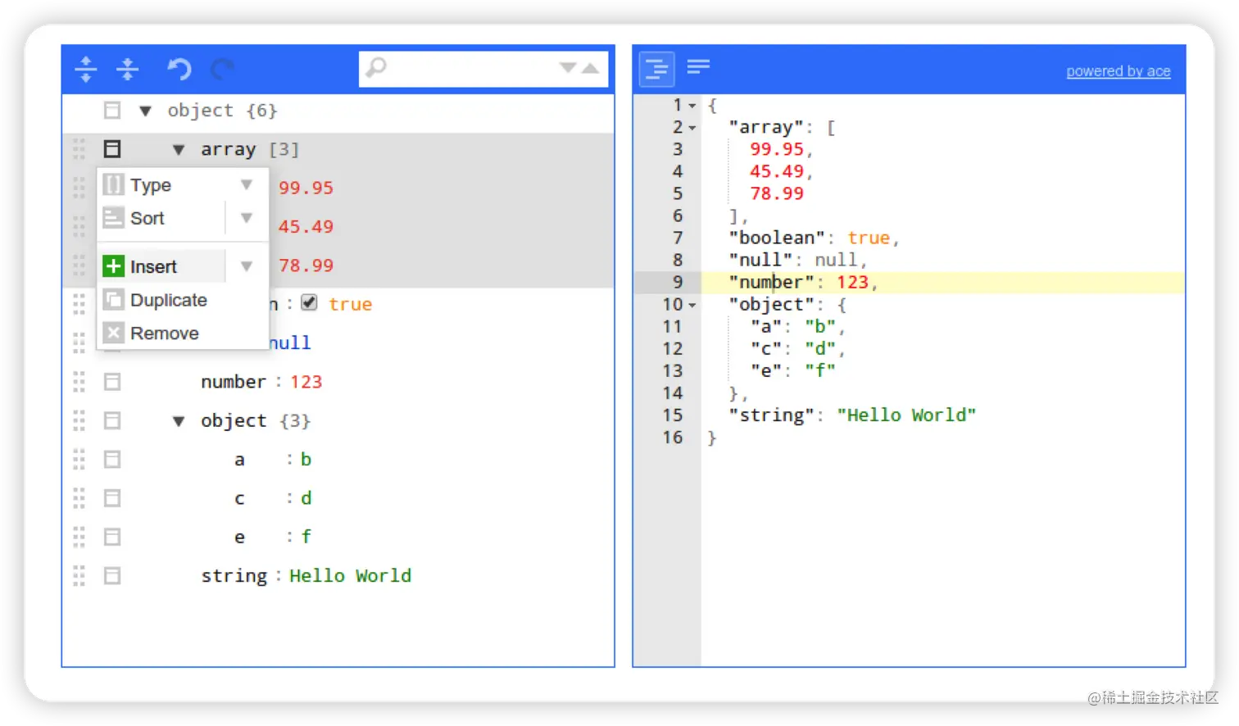Image resolution: width=1239 pixels, height=726 pixels.
Task: Redo the last action
Action: pos(222,69)
